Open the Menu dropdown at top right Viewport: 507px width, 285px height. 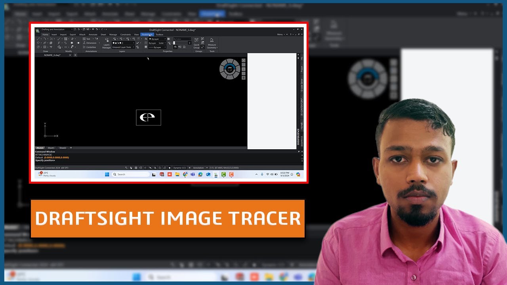280,34
